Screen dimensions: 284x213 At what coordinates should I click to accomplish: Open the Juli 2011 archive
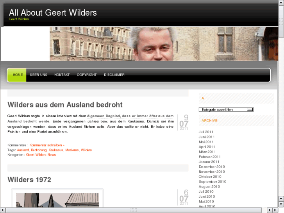206,132
